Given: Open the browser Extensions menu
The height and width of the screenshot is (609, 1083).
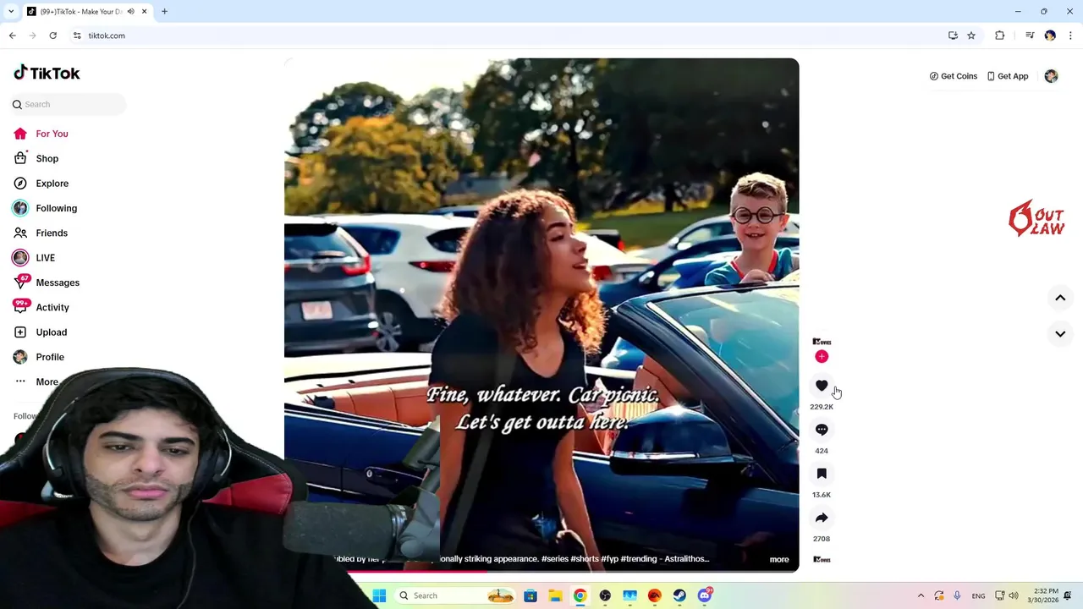Looking at the screenshot, I should point(1000,36).
